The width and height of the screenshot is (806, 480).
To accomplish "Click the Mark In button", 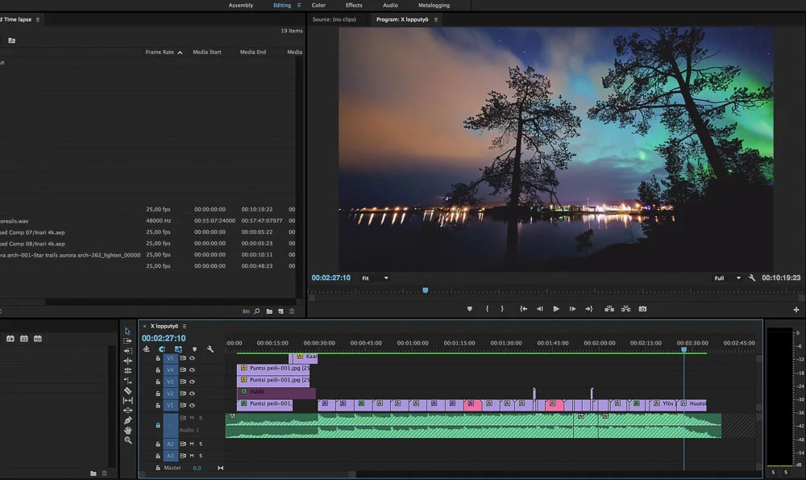I will pos(487,309).
